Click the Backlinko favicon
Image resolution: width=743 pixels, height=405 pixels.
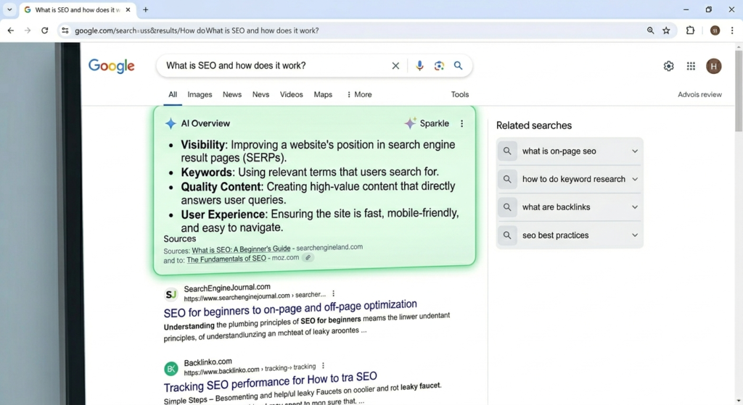(x=171, y=368)
